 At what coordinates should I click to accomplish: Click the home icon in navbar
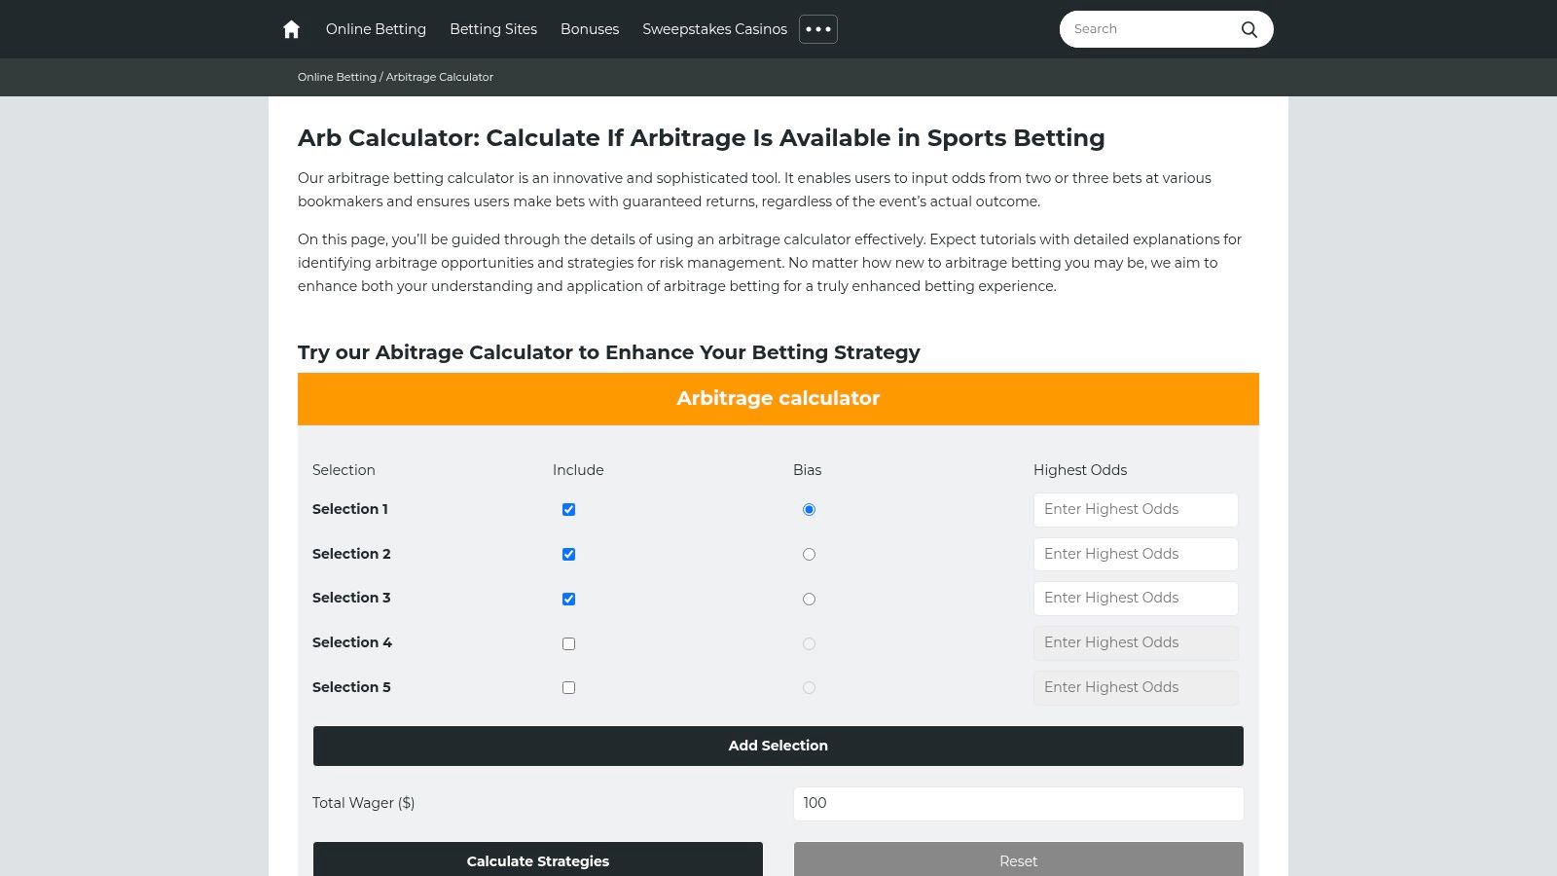[x=291, y=29]
